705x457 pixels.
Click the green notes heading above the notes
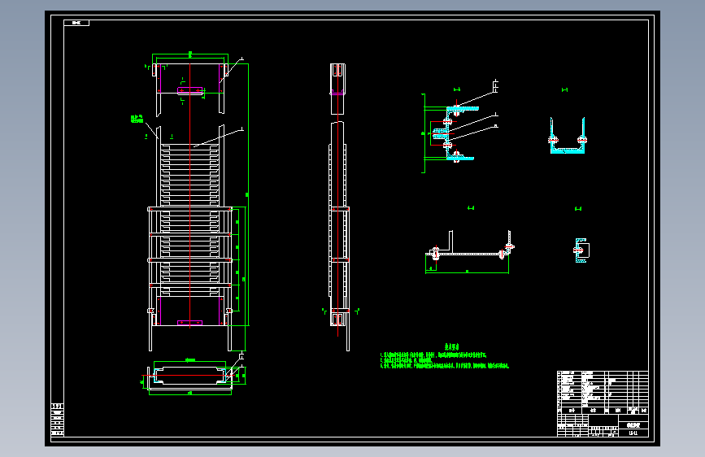(452, 346)
